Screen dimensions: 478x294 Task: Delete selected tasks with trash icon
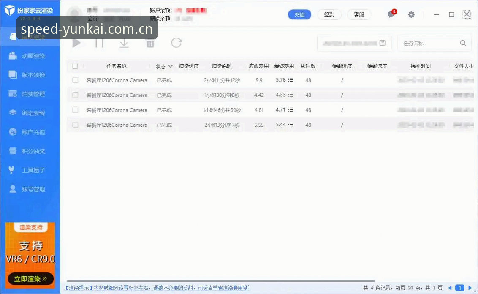(150, 43)
